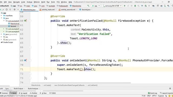Open the Code menu
This screenshot has width=173, height=97.
(x=23, y=2)
